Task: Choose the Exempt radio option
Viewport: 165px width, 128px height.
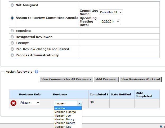Action: tap(12, 43)
